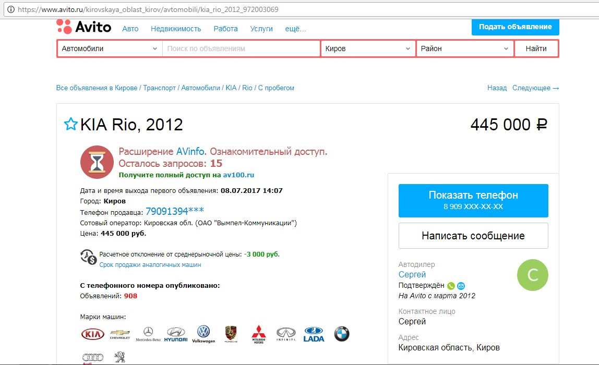Click the Найти search button
Screen dimensions: 599x365
[536, 48]
